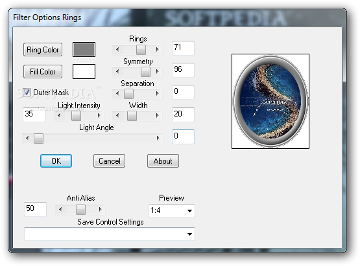
Task: Click the Anti Alias slider thumb
Action: tap(81, 210)
